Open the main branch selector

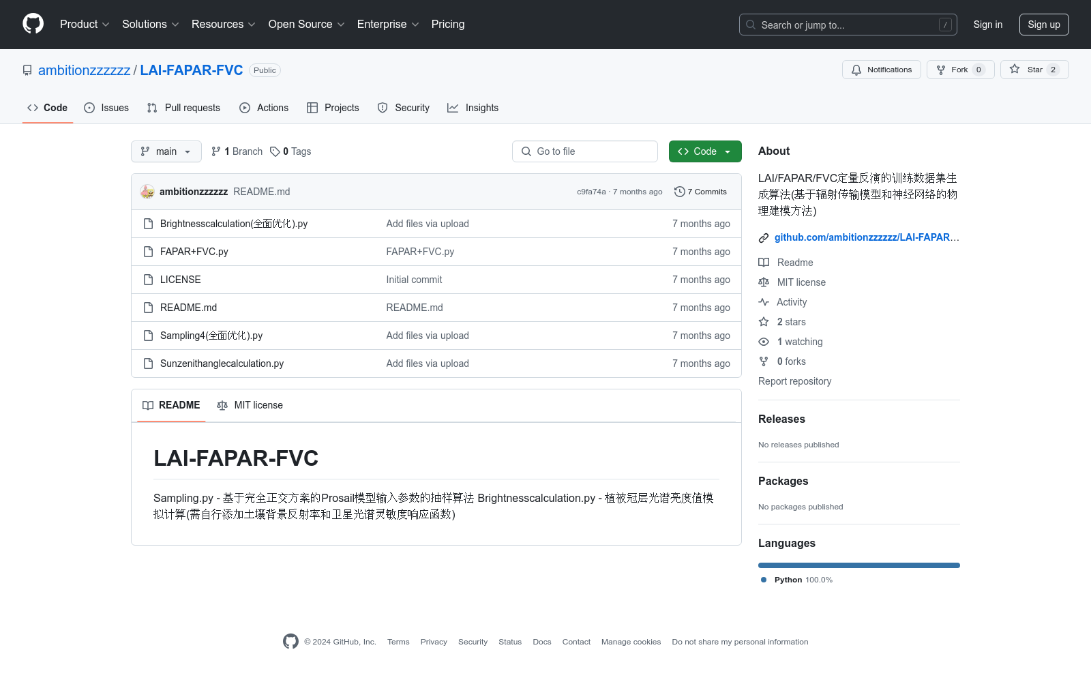166,151
